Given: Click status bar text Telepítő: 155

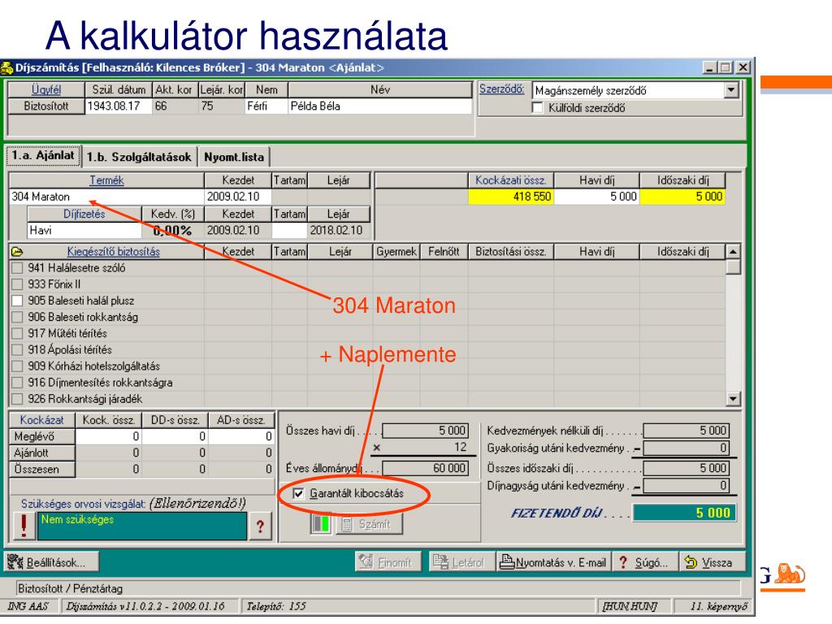Looking at the screenshot, I should 276,606.
